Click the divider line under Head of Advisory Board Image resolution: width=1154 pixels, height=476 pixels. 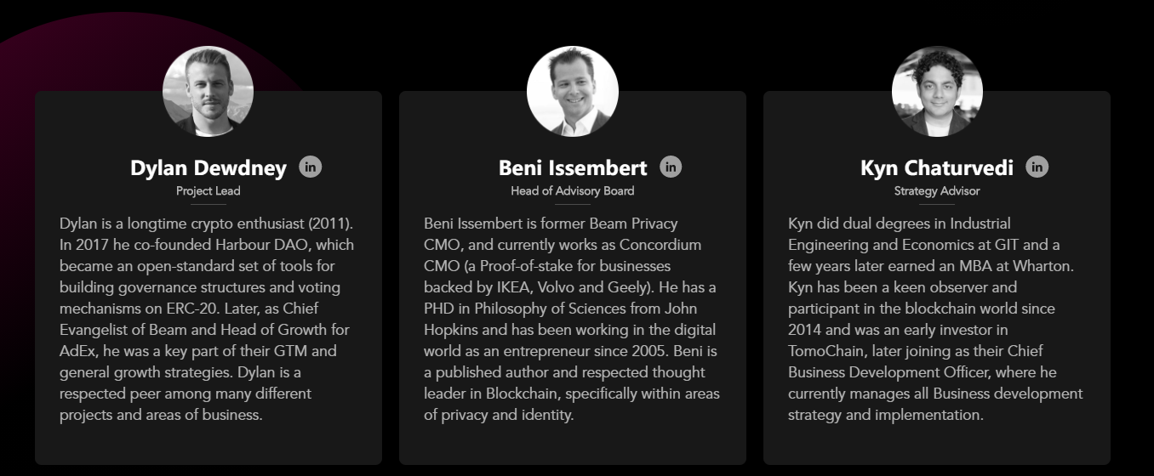(x=573, y=205)
